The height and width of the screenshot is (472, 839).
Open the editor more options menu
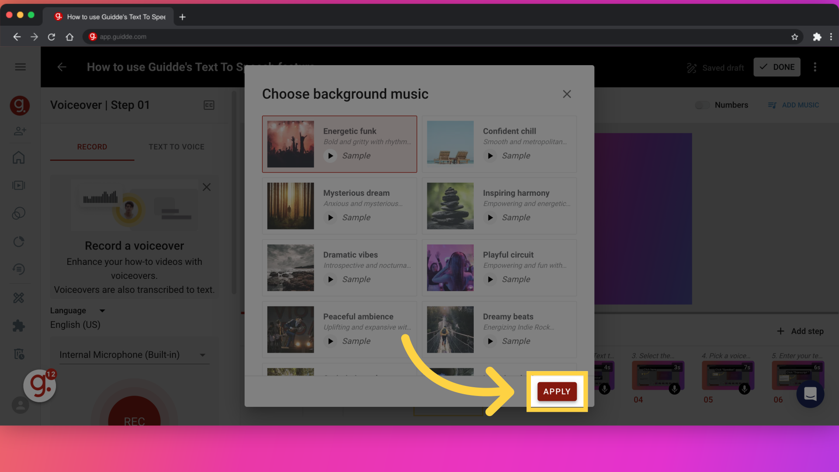815,67
